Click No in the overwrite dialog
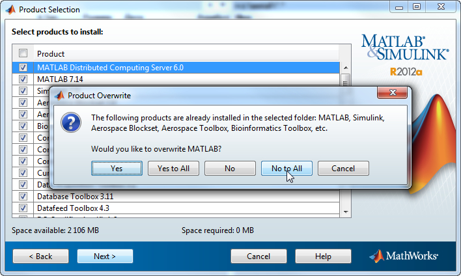 pyautogui.click(x=230, y=169)
